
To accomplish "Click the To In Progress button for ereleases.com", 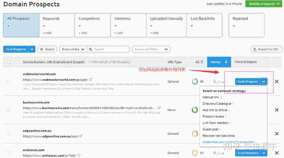I will [x=247, y=153].
